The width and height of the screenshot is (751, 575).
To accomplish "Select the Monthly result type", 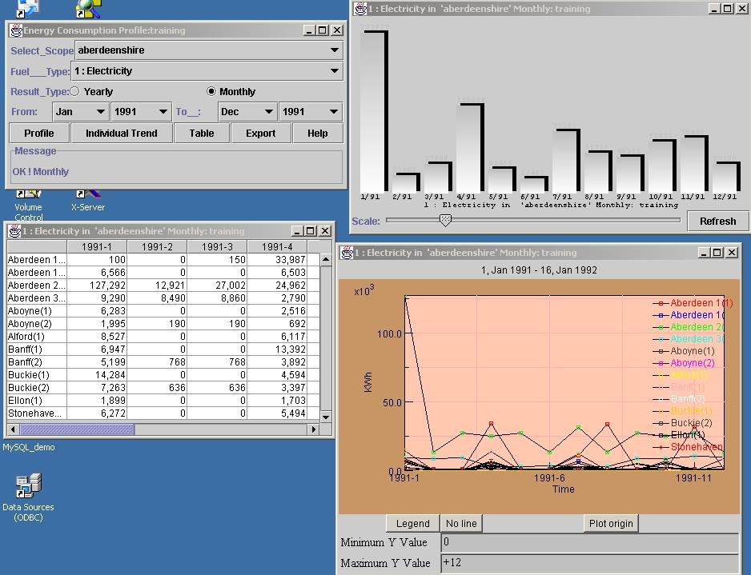I will click(x=211, y=92).
